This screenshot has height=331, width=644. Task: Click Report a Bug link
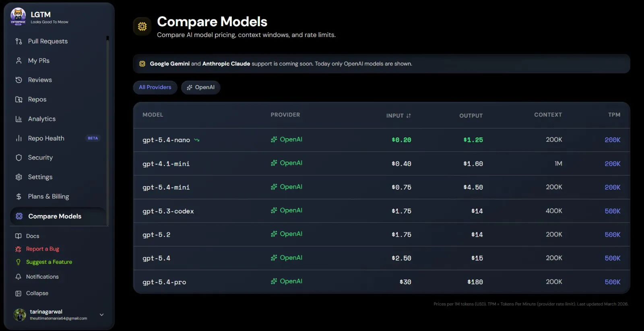click(43, 249)
